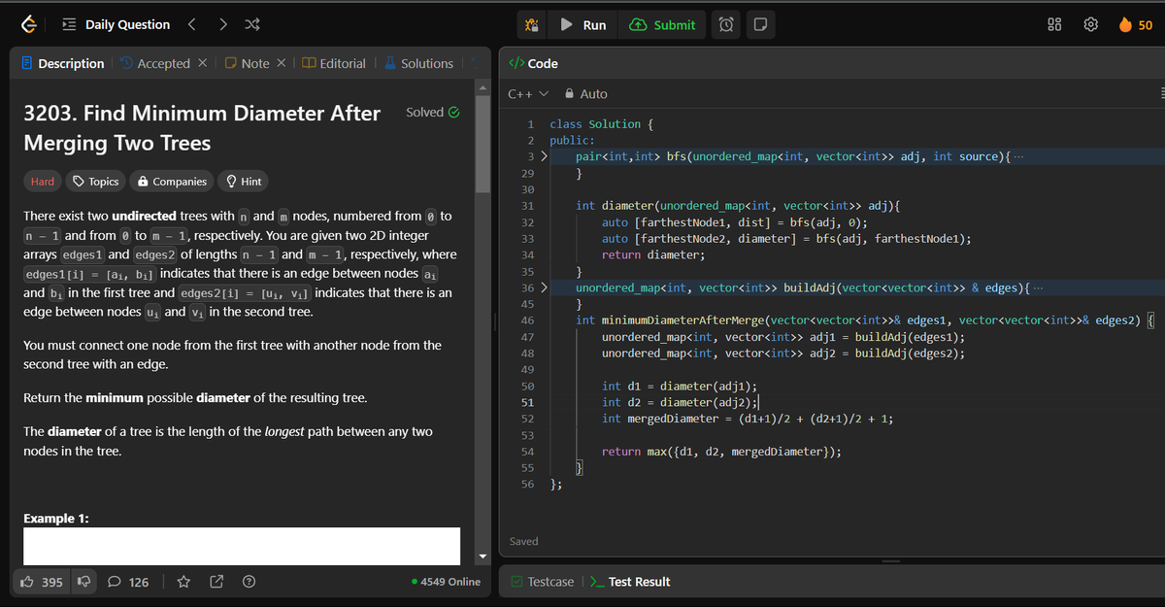Click the description scrollbar down arrow
This screenshot has width=1165, height=607.
(x=483, y=556)
